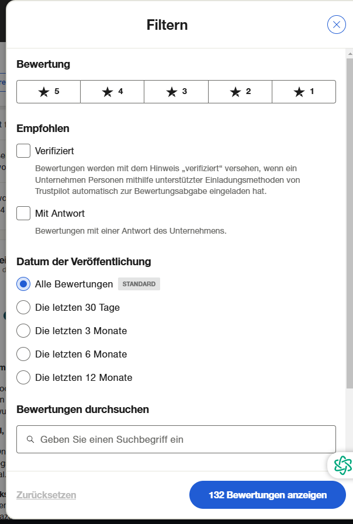Screen dimensions: 353x524
Task: Click the Zurücksetzen reset link
Action: tap(46, 495)
